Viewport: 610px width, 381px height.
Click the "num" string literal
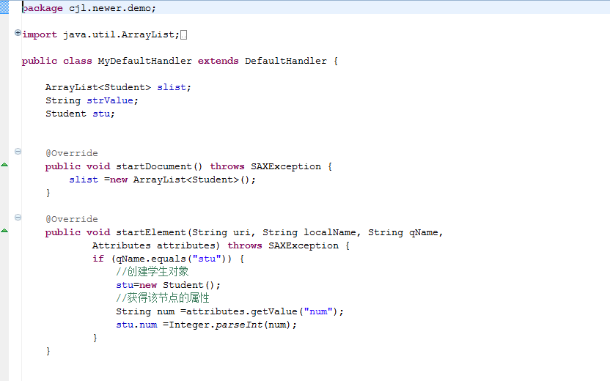pyautogui.click(x=318, y=312)
